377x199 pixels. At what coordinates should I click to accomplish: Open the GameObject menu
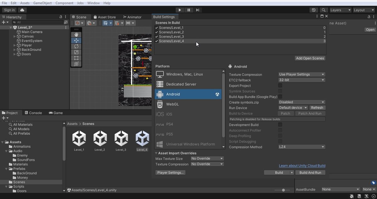pos(42,3)
